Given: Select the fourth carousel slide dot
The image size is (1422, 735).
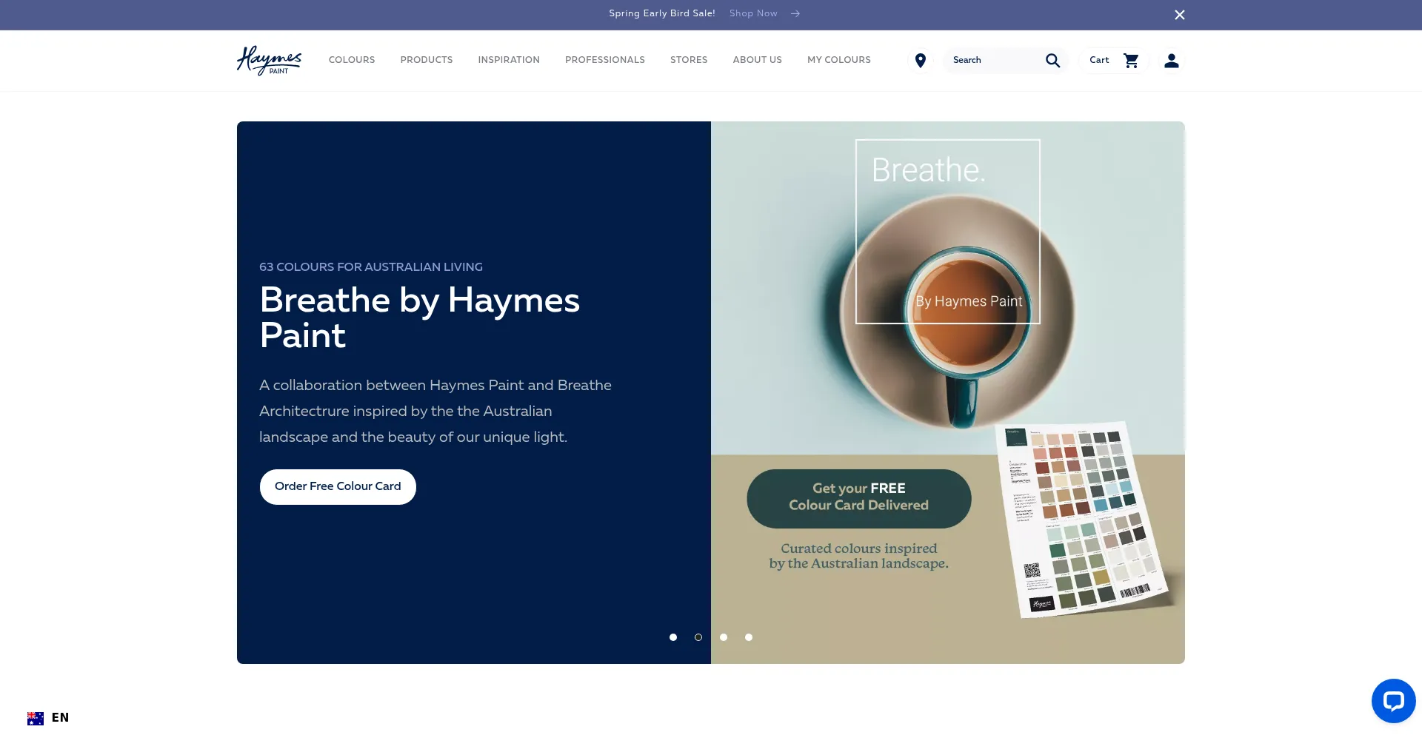Looking at the screenshot, I should 749,637.
